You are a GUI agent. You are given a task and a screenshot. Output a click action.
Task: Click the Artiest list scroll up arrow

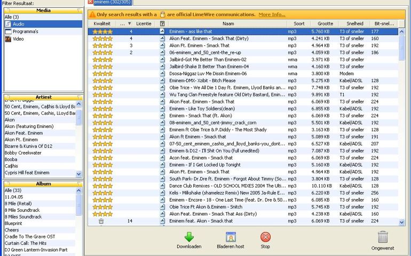78,104
